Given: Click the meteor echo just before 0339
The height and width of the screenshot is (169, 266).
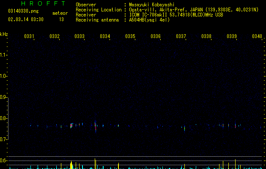Looking at the screenshot, I should (235, 125).
